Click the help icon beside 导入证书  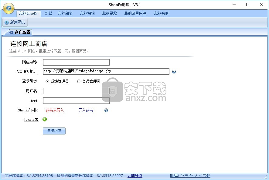pyautogui.click(x=106, y=110)
